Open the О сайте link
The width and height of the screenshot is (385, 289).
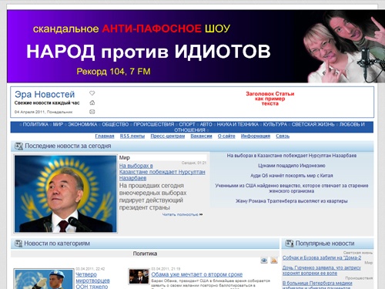point(226,136)
